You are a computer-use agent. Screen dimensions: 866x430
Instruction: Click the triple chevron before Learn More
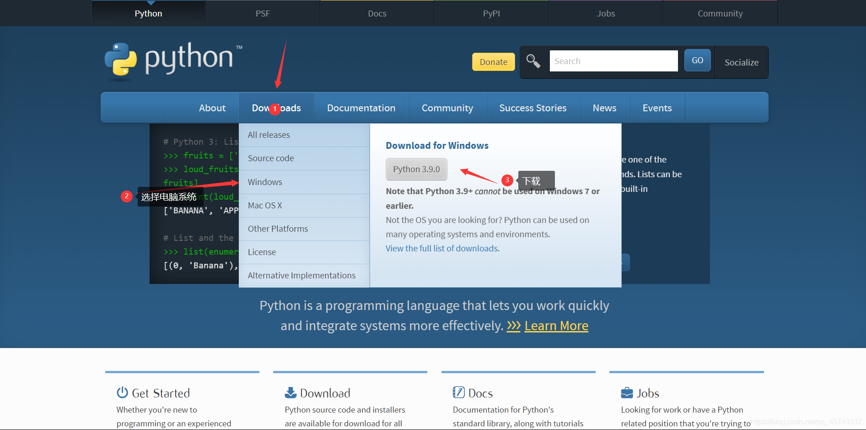pos(514,326)
